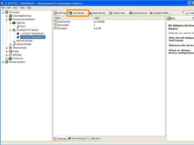Open the View menu

pos(15,8)
